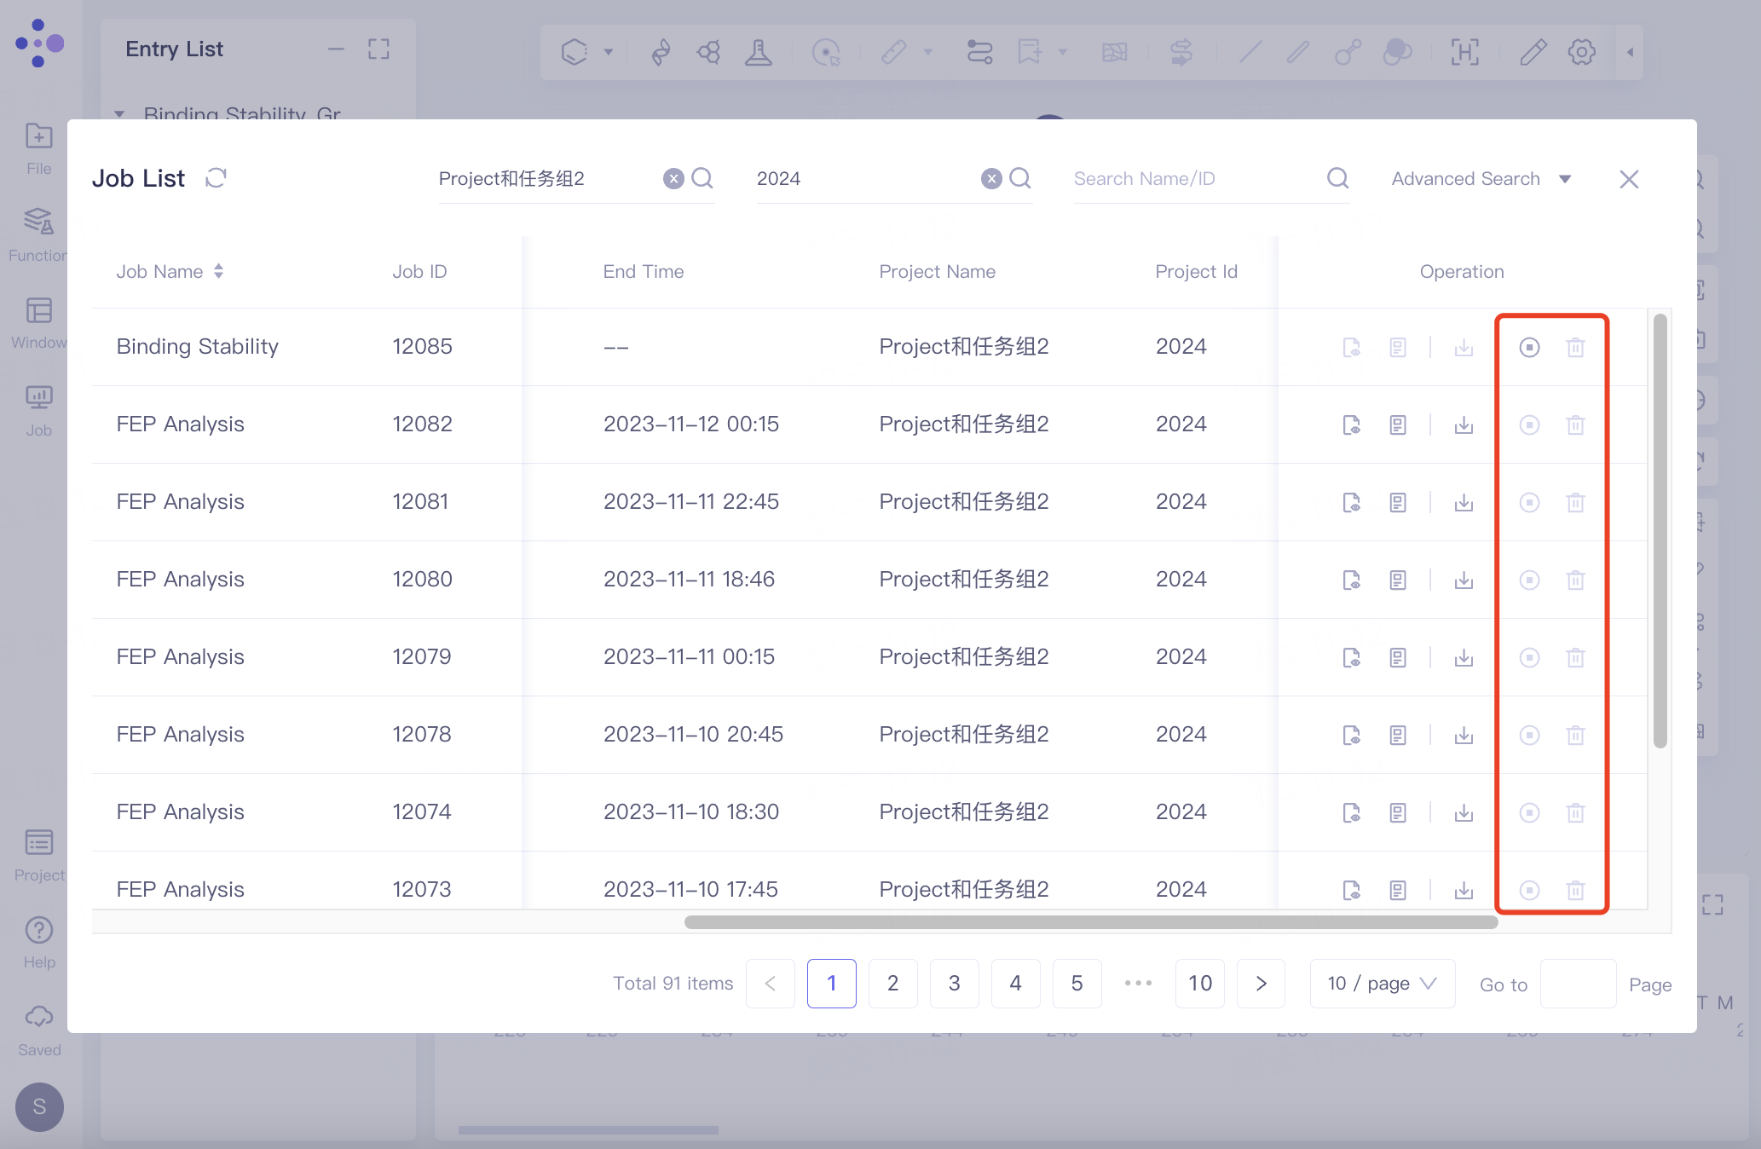
Task: Delete the FEP Analysis job 12073
Action: coord(1575,890)
